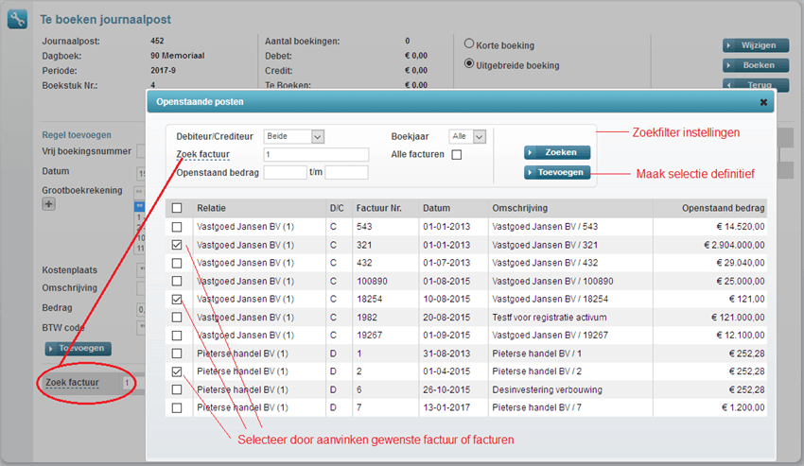Click the date 01-07-2013
The image size is (804, 466).
[446, 263]
